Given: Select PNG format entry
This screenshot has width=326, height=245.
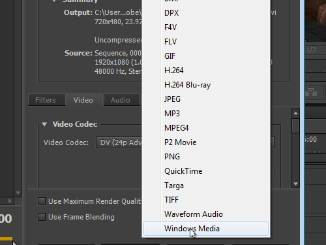Looking at the screenshot, I should [x=206, y=157].
